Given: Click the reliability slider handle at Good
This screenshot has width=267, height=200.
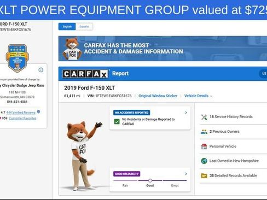Looking at the screenshot, I should pyautogui.click(x=150, y=180).
